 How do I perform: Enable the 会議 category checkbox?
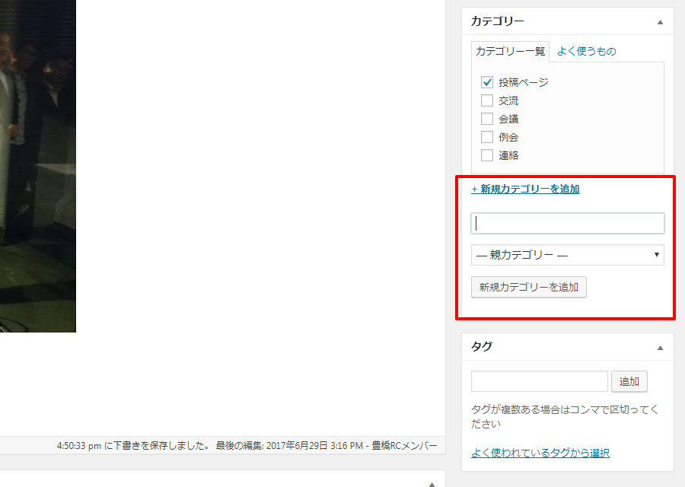pyautogui.click(x=487, y=119)
